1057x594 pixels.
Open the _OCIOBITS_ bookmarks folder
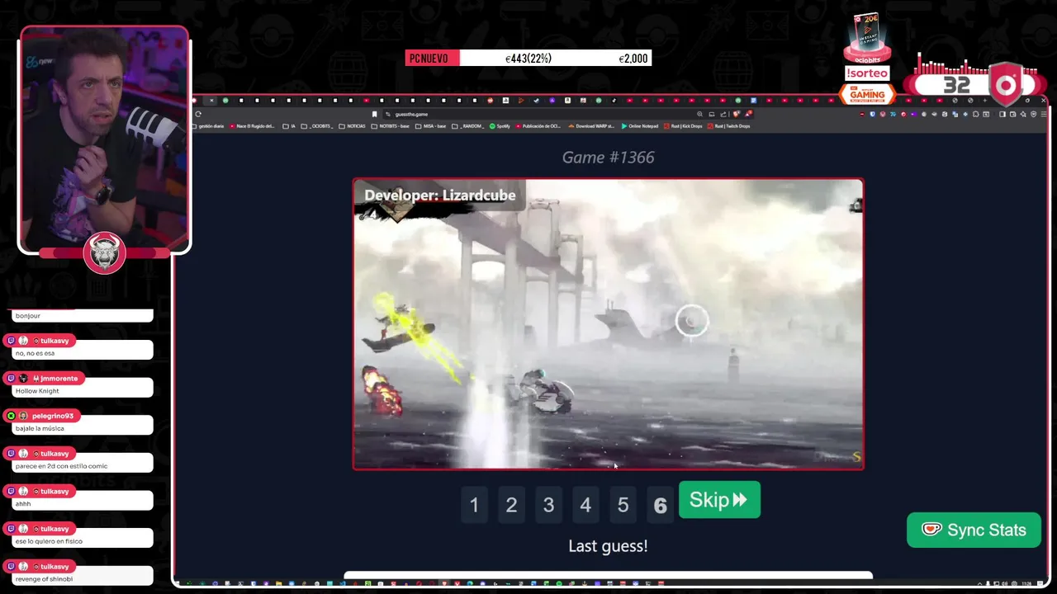[x=316, y=126]
